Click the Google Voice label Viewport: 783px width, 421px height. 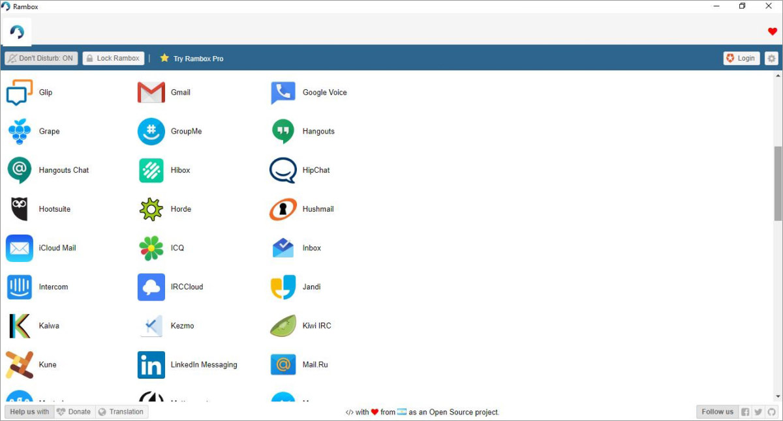(x=325, y=93)
